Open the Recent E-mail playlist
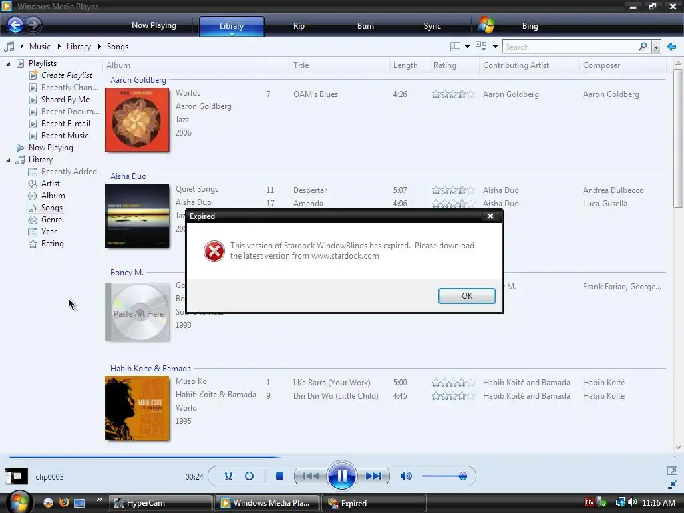This screenshot has height=513, width=684. pos(65,124)
